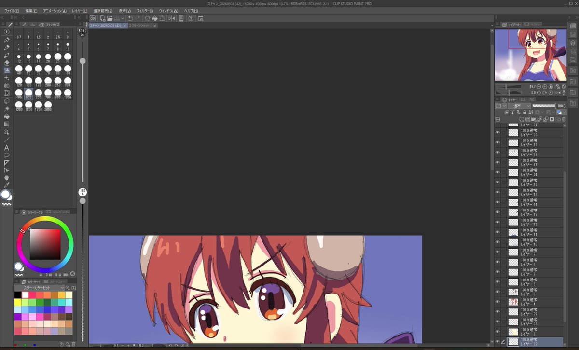Toggle visibility of layer レイヤー 8
This screenshot has height=350, width=579.
pyautogui.click(x=498, y=262)
